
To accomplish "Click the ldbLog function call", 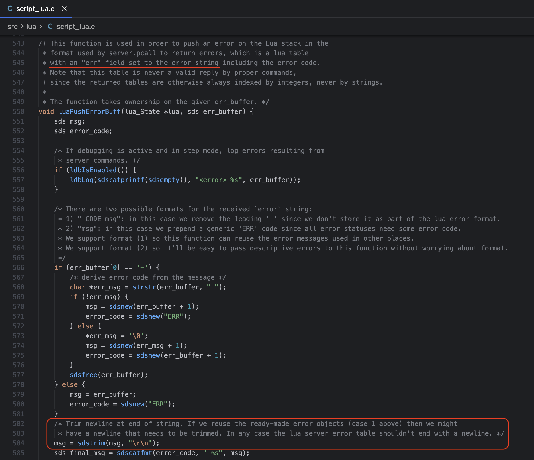I will (81, 180).
